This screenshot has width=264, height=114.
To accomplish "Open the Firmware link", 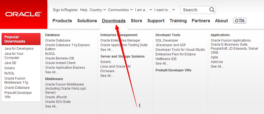I will [x=107, y=71].
